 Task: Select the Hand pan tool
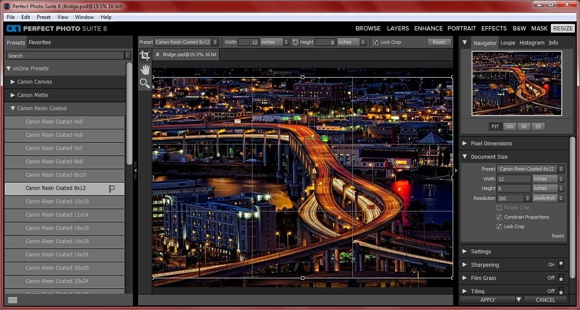point(145,70)
